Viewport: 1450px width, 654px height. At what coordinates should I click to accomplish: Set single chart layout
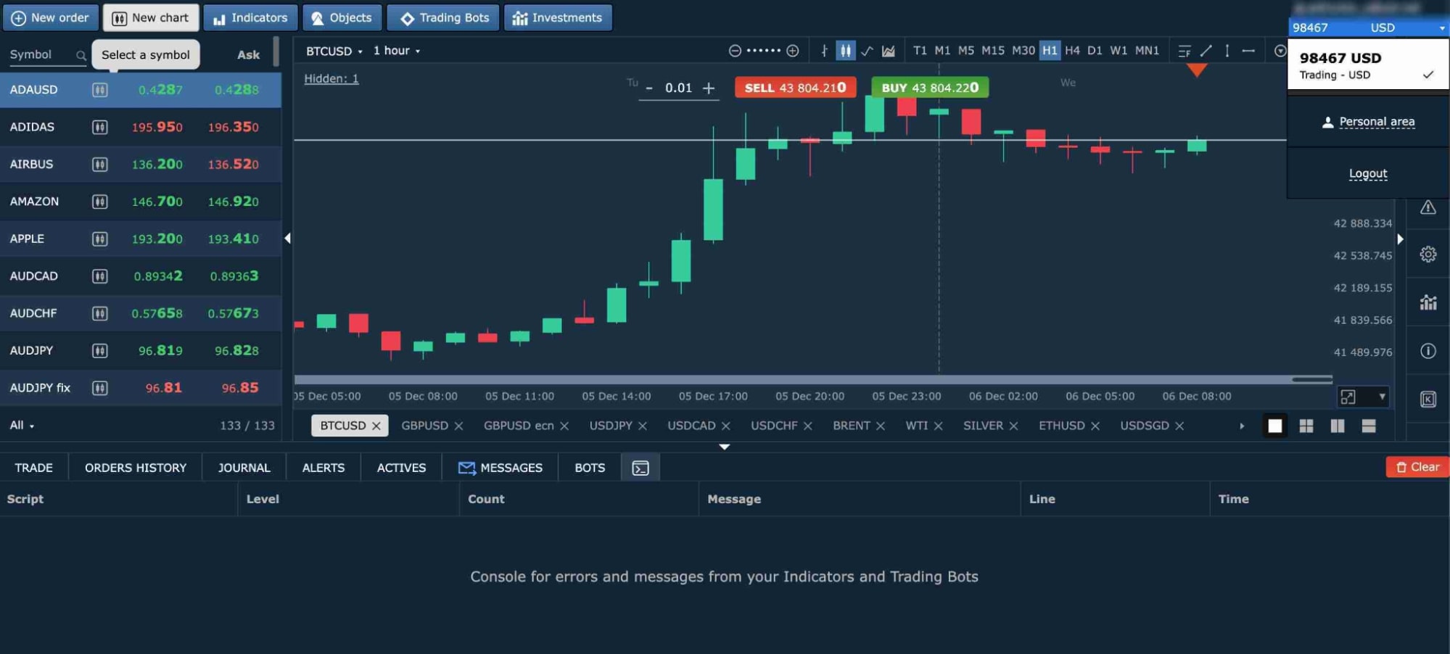pos(1274,426)
